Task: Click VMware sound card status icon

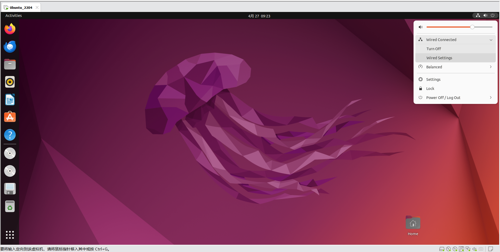Action: pos(474,249)
